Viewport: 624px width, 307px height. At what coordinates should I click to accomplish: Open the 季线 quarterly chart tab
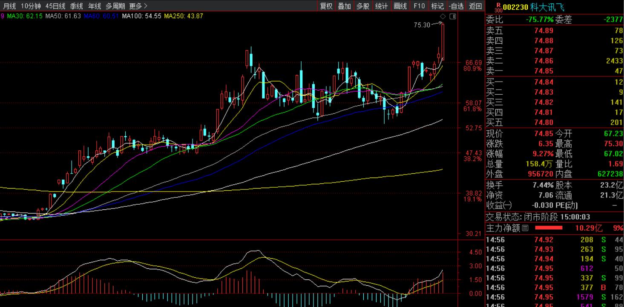click(77, 6)
